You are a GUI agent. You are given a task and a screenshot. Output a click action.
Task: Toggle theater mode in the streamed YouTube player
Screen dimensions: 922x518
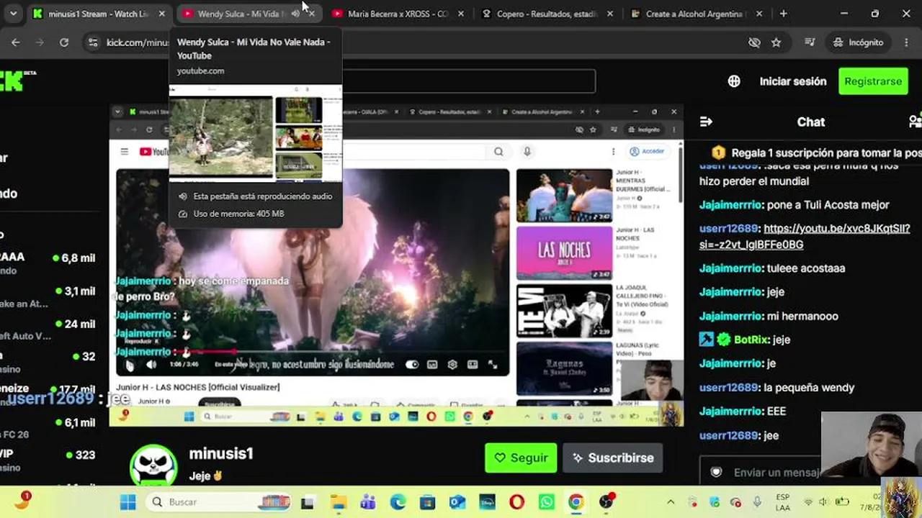point(473,365)
